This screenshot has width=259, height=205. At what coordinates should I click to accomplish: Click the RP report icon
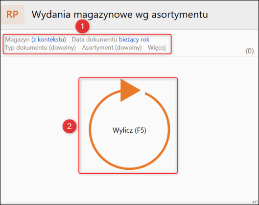(x=12, y=15)
